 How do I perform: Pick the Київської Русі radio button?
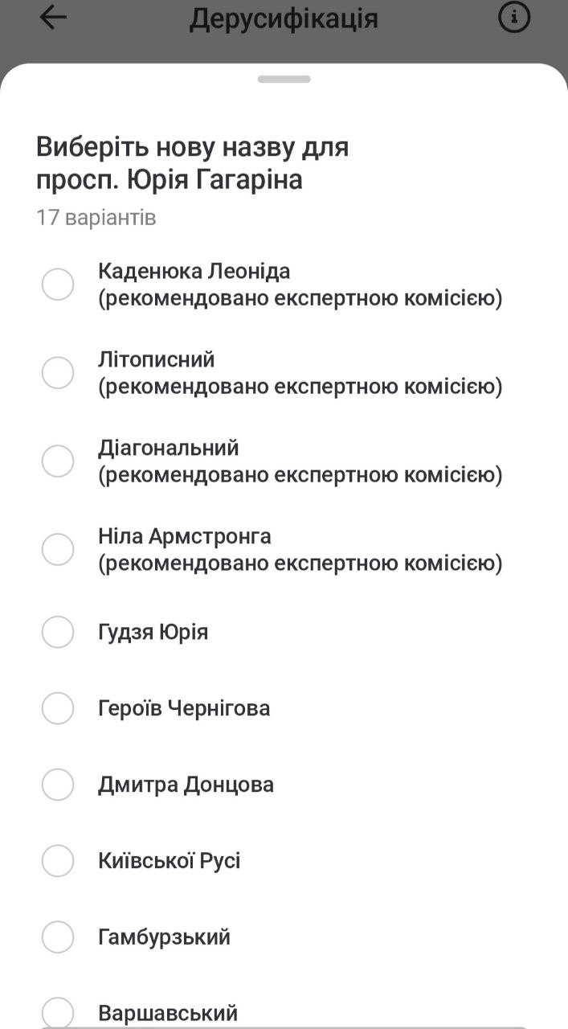point(58,861)
